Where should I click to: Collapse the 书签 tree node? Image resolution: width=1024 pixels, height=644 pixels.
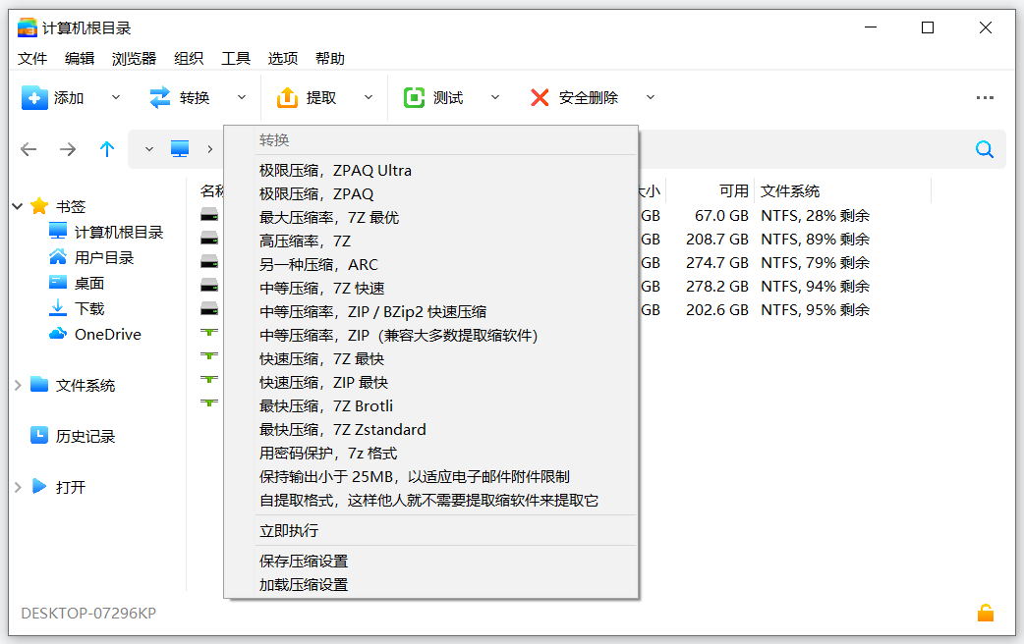(17, 206)
